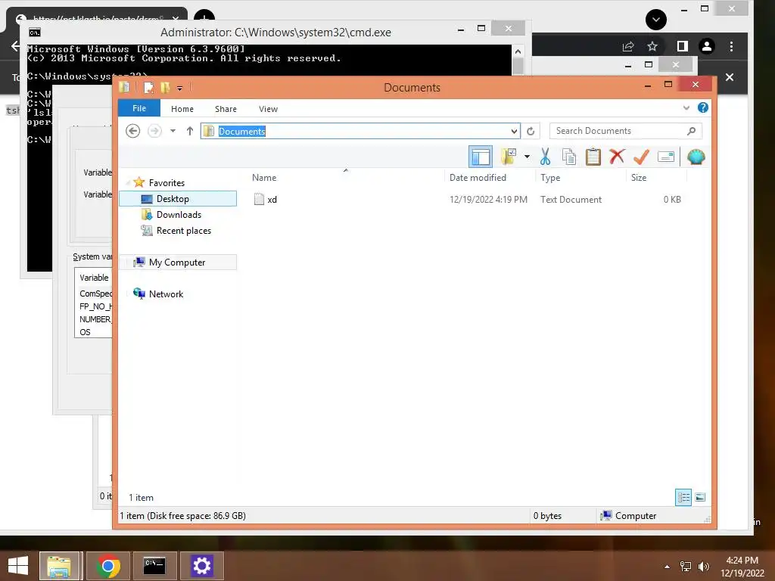Image resolution: width=775 pixels, height=581 pixels.
Task: Switch to Details view button
Action: tap(683, 497)
